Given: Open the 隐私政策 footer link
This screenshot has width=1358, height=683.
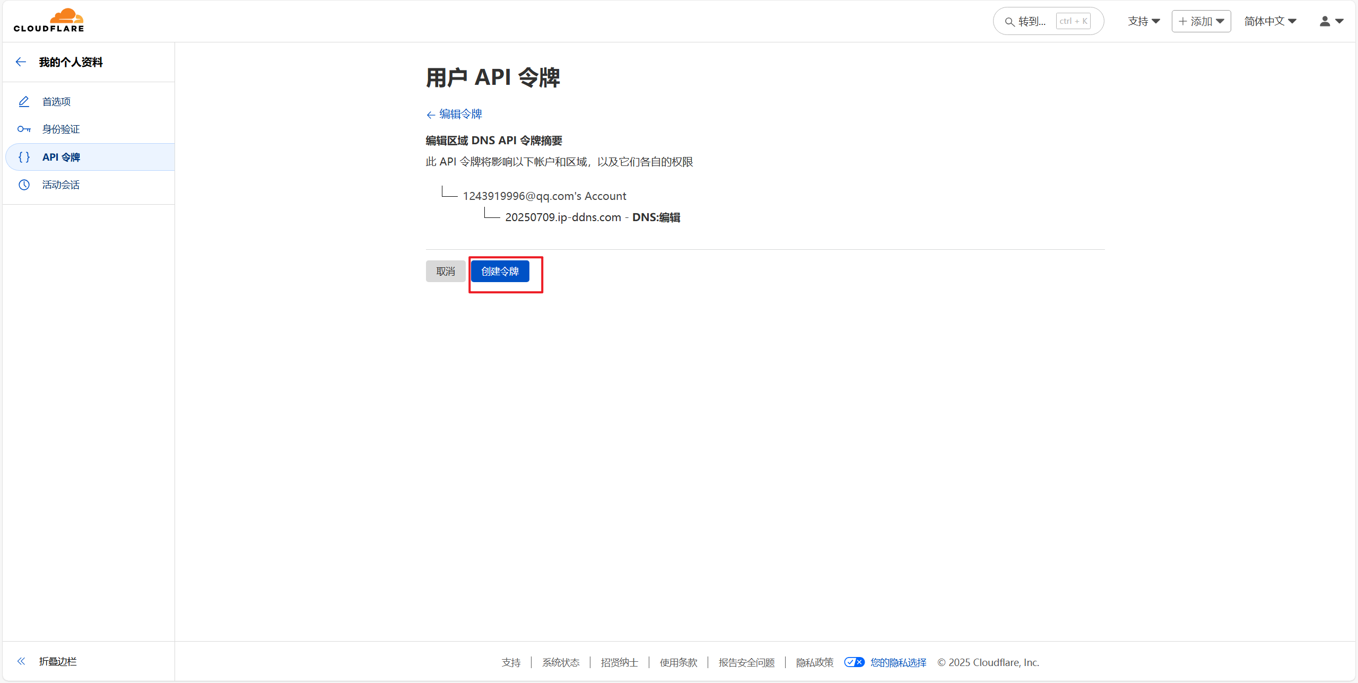Looking at the screenshot, I should point(815,662).
